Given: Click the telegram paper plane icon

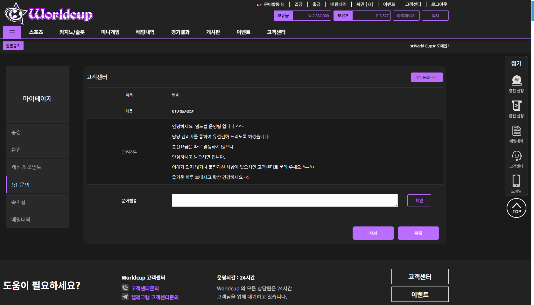Looking at the screenshot, I should click(x=125, y=297).
